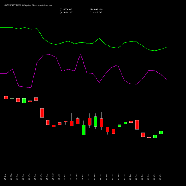This screenshot has width=186, height=186.
Task: Click the 21 Nov date label
Action: pyautogui.click(x=23, y=177)
